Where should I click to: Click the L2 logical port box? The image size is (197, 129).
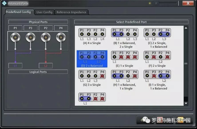46,66
